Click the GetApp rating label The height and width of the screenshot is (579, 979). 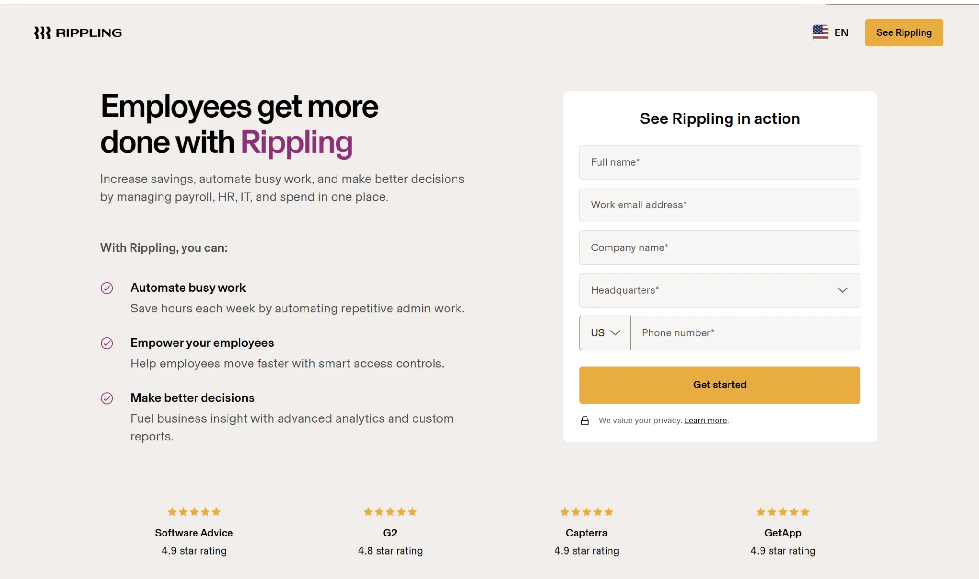(783, 533)
